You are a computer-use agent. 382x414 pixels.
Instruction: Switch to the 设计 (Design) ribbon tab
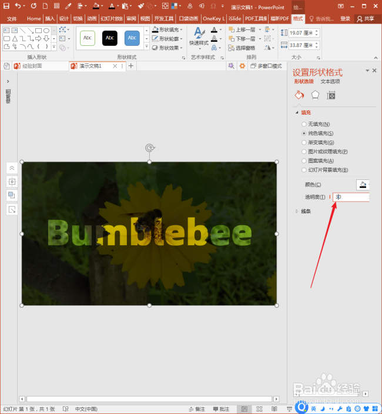tap(63, 18)
